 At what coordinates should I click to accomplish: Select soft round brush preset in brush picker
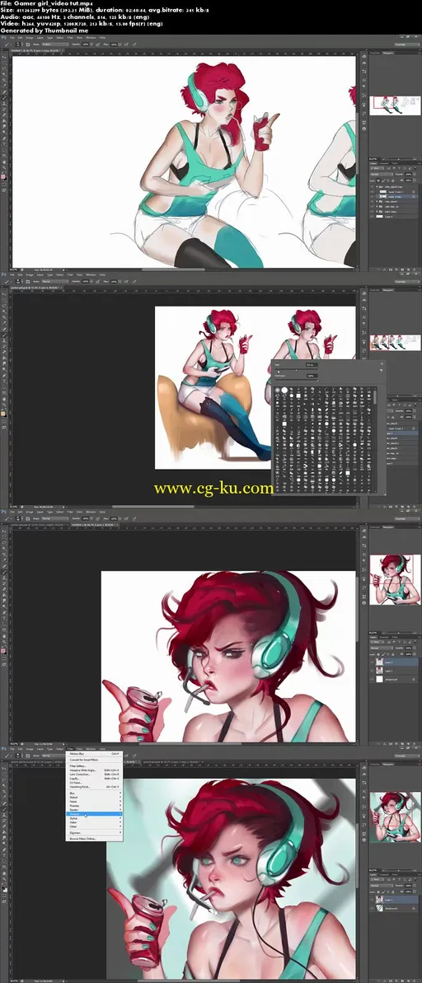277,390
